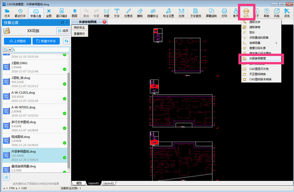
Task: Toggle 隐藏标注 hide annotations
Action: tap(153, 13)
